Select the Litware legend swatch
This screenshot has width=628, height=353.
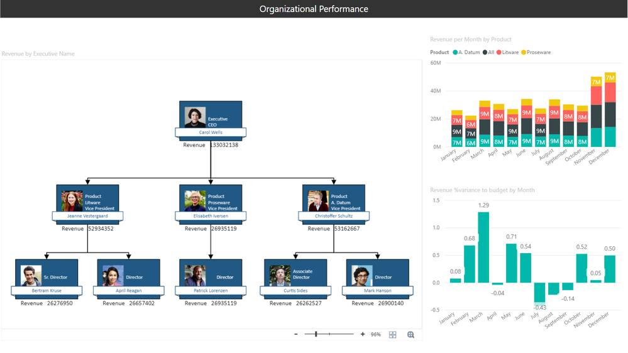499,52
